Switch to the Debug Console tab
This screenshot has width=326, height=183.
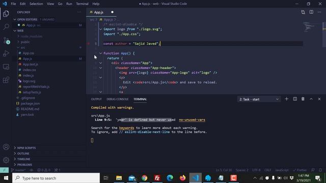[x=118, y=99]
